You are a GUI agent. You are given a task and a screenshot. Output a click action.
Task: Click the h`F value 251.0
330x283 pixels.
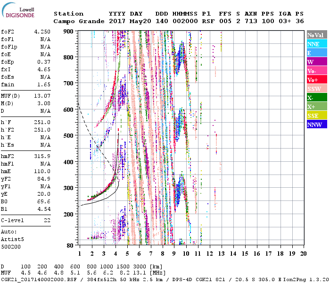click(x=42, y=122)
